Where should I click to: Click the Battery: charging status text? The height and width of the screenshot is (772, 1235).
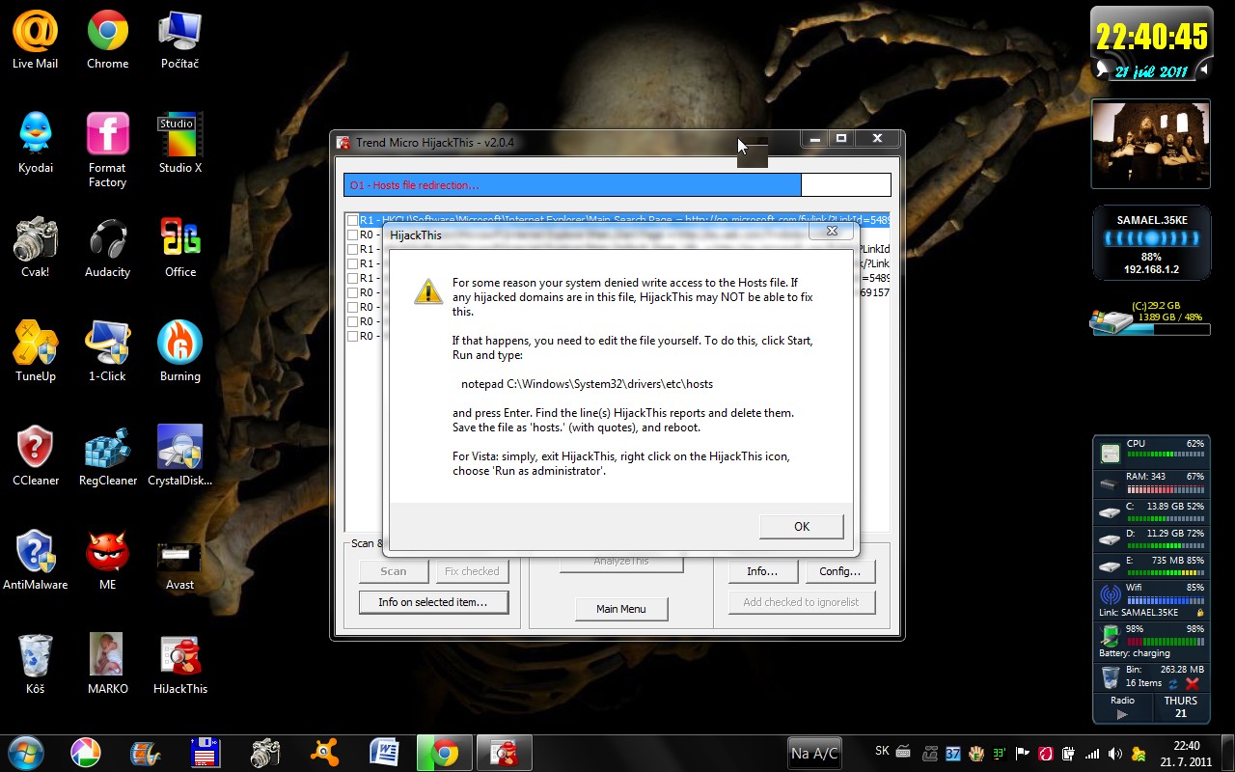(x=1134, y=653)
